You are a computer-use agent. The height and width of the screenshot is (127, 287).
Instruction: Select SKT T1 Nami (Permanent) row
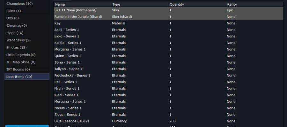[168, 10]
